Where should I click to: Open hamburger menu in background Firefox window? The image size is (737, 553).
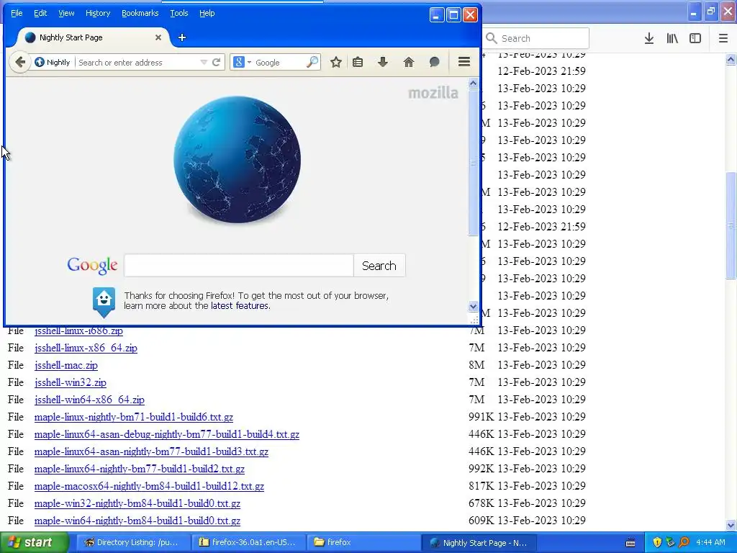point(723,38)
